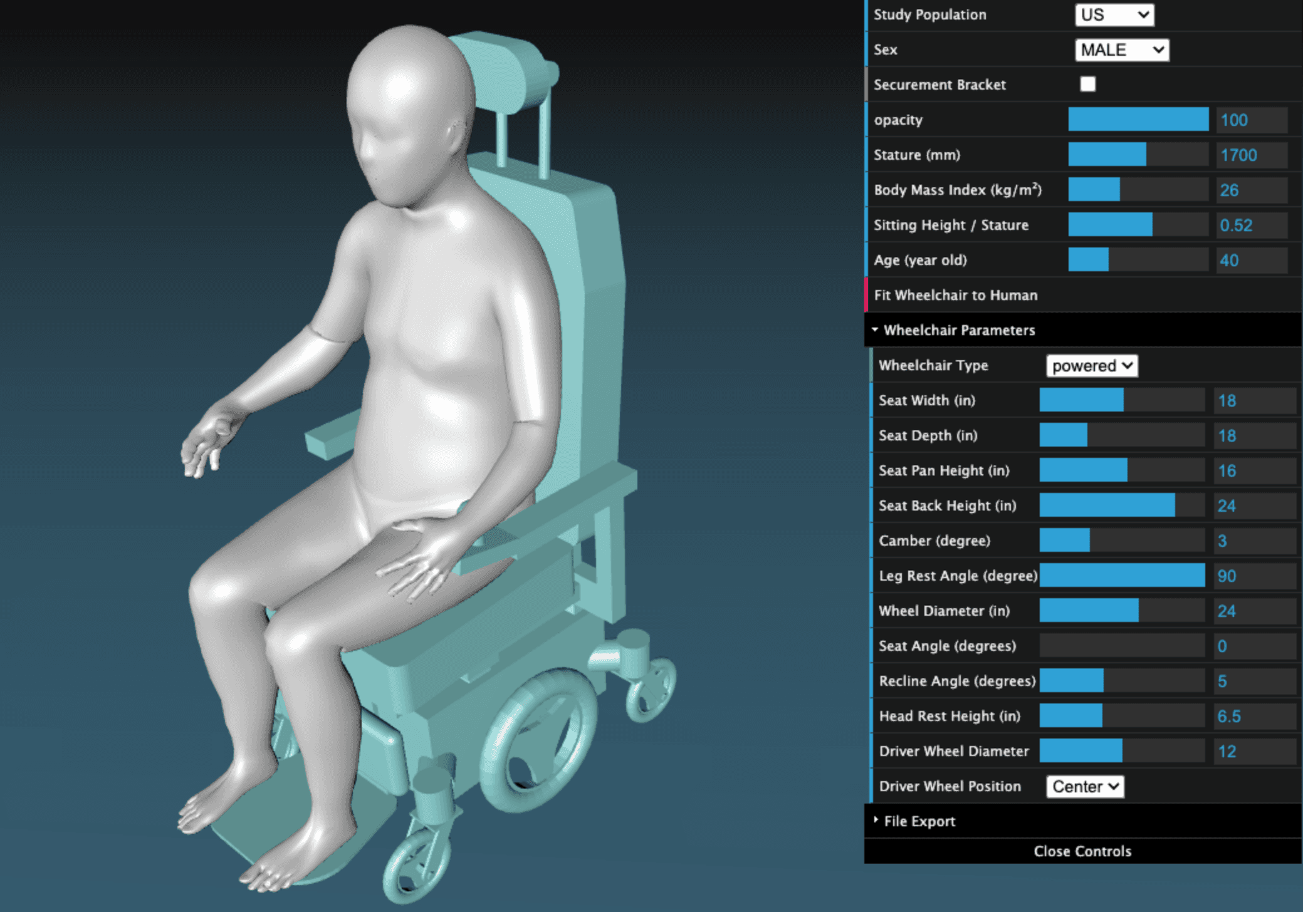
Task: Enable the Securement Bracket checkbox
Action: pos(1087,84)
